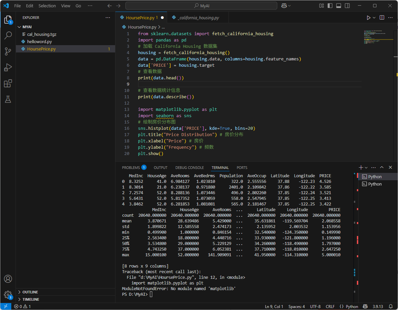
Task: Open the Extensions view
Action: (8, 83)
